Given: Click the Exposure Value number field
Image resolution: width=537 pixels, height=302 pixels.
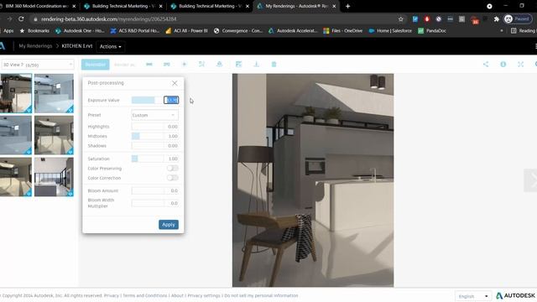Looking at the screenshot, I should 171,100.
